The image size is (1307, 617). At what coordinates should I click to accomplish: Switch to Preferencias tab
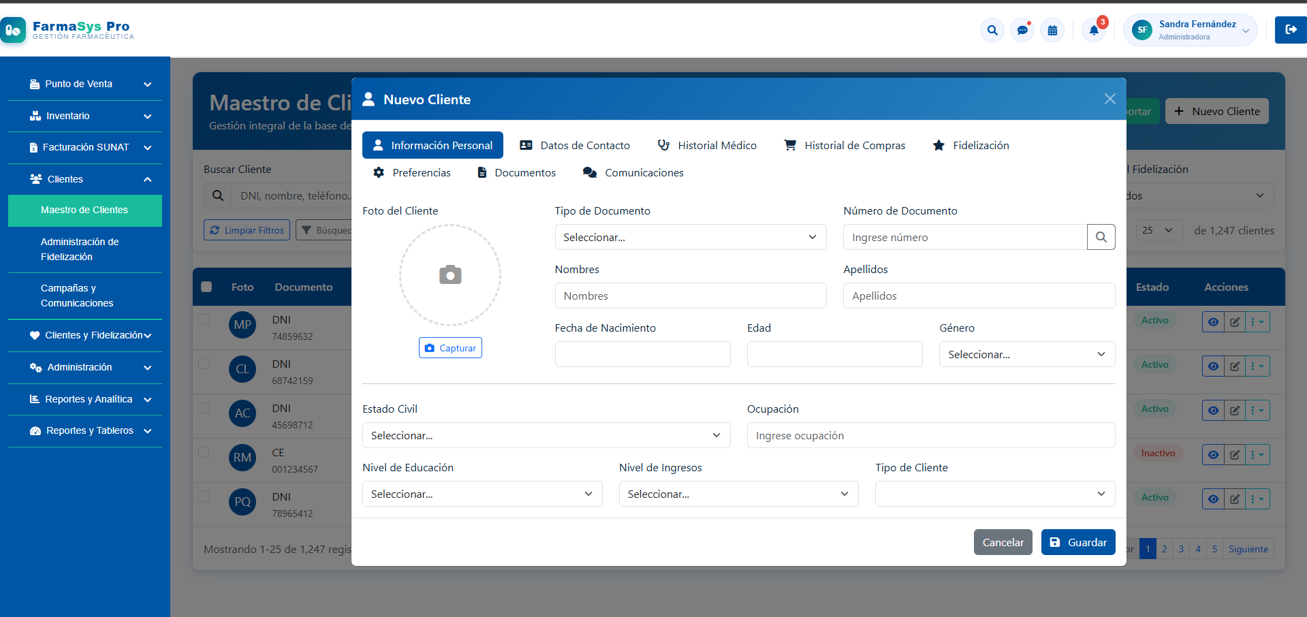[x=411, y=172]
